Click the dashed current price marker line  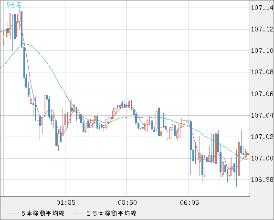(186, 120)
